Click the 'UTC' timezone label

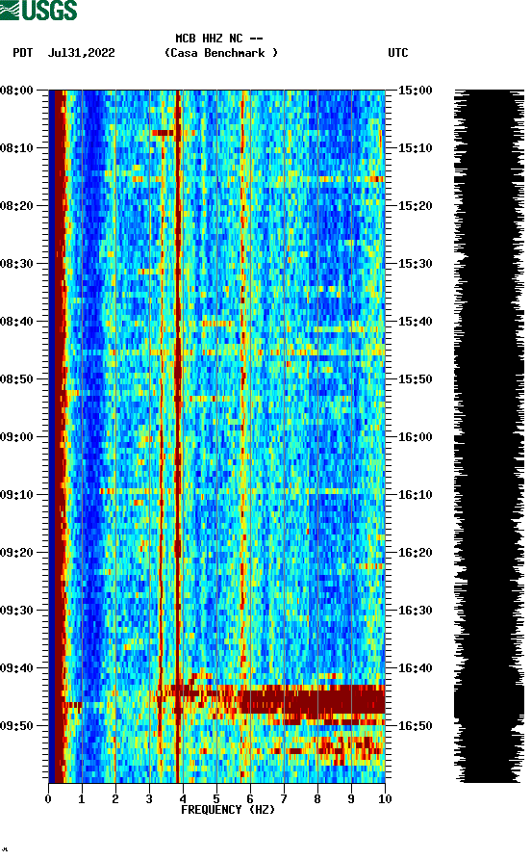click(x=398, y=53)
